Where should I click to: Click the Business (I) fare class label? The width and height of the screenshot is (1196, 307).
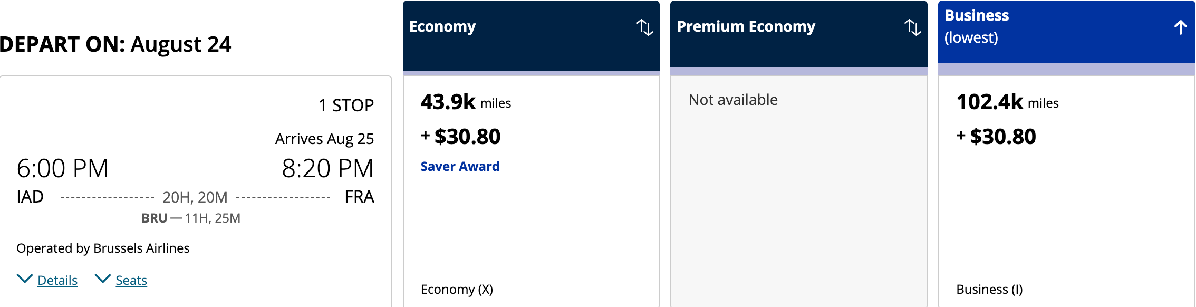(x=989, y=289)
